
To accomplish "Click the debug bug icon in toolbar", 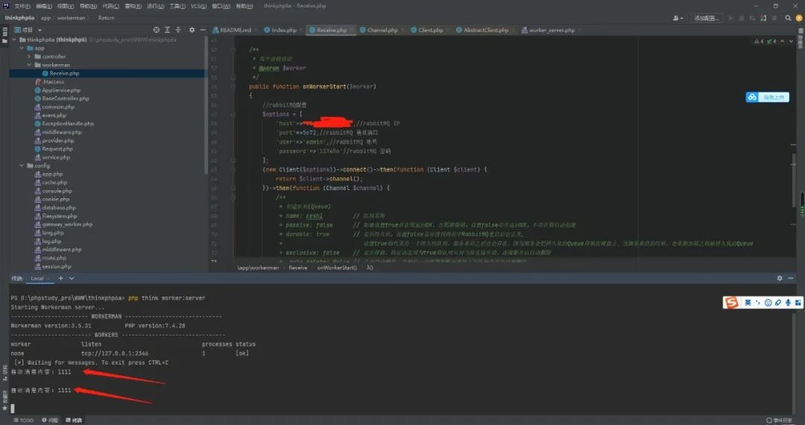I will click(742, 18).
